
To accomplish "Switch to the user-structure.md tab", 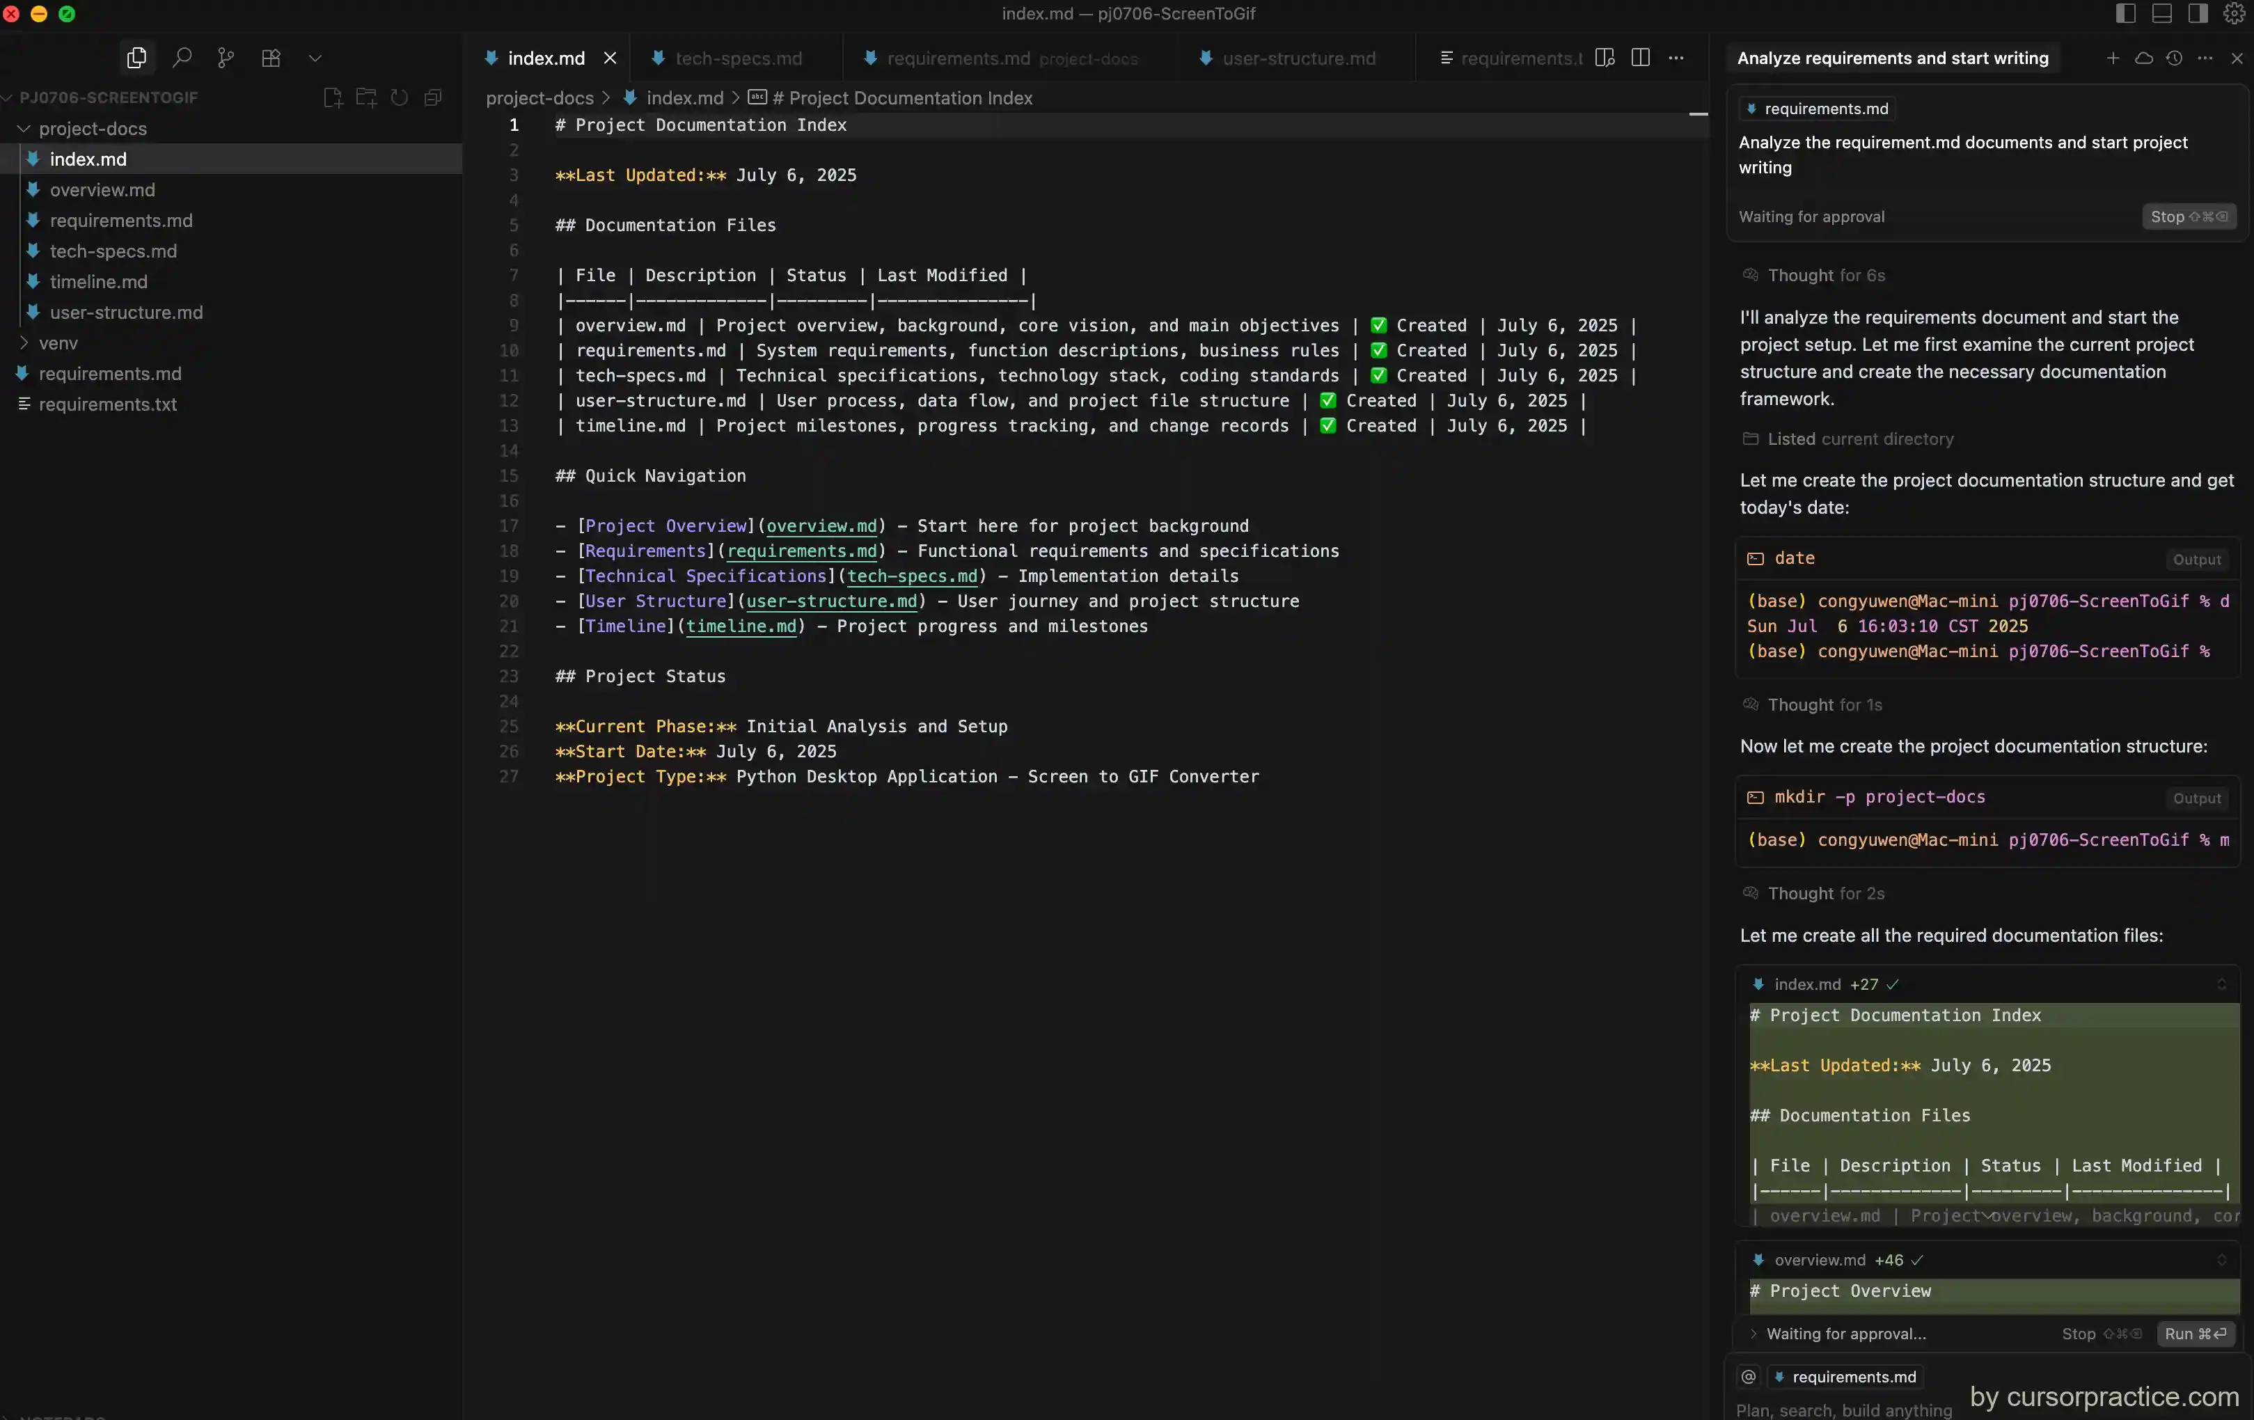I will 1298,58.
